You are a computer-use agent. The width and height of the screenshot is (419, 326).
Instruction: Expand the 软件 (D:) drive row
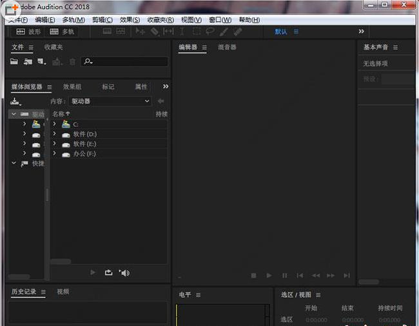(55, 133)
